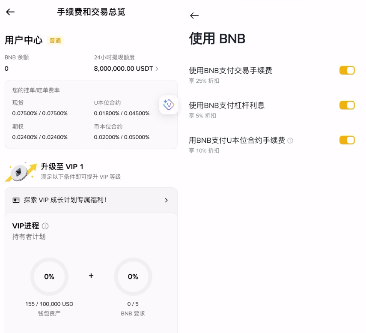The width and height of the screenshot is (366, 333).
Task: Open the floating AI assistant icon
Action: (169, 105)
